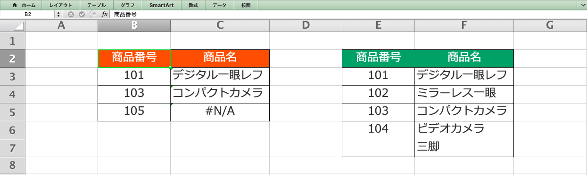Click the select-all corner box
The image size is (587, 175).
coord(12,25)
